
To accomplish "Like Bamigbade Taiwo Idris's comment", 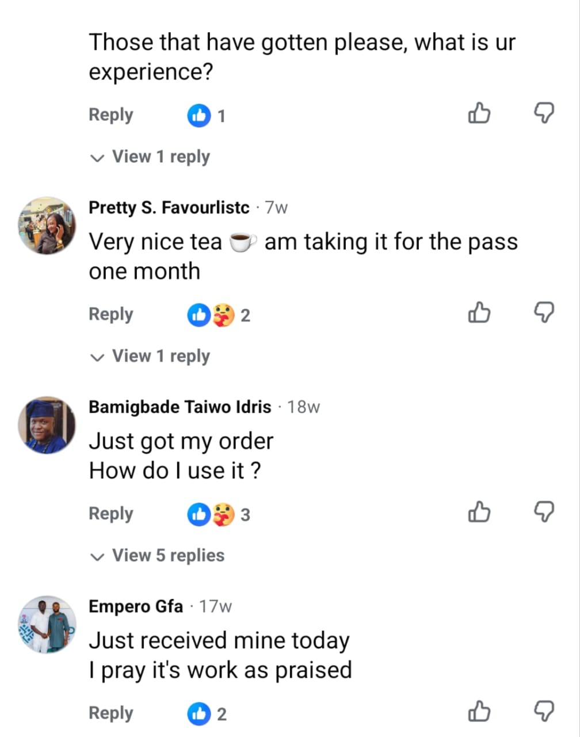I will click(479, 512).
